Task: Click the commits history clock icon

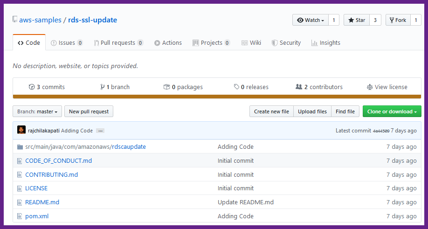Action: click(32, 87)
